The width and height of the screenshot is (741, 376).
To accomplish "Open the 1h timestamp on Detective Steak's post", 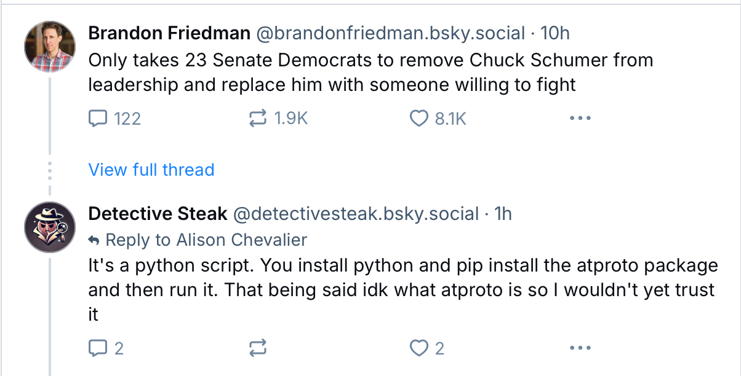I will (x=503, y=214).
